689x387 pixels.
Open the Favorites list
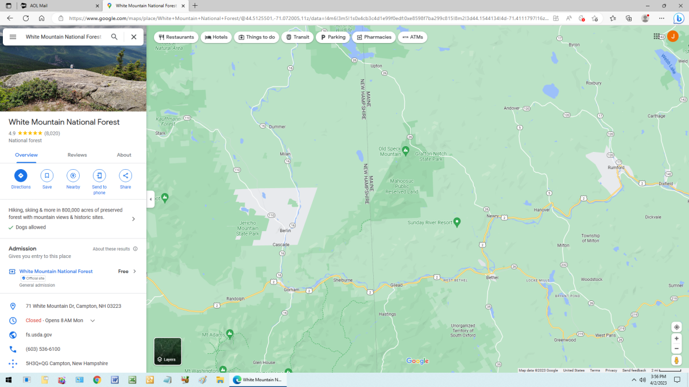[x=613, y=18]
